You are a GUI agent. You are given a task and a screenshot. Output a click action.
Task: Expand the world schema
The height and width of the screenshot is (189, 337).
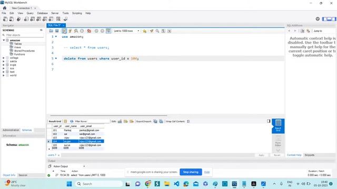(x=4, y=76)
